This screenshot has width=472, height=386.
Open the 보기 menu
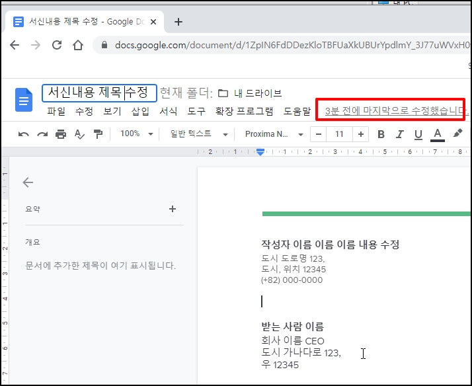click(x=112, y=111)
